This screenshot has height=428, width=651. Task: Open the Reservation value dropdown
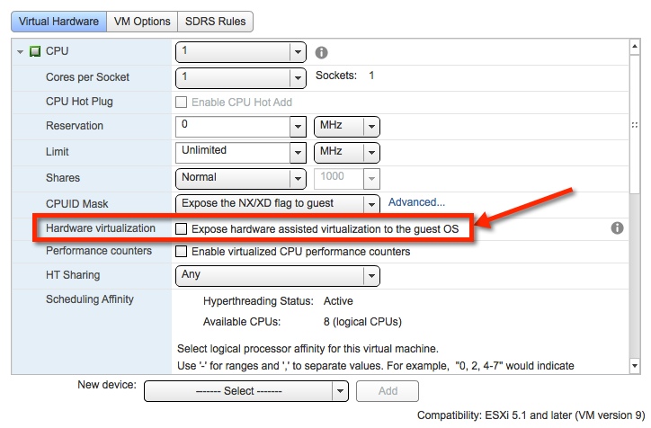pos(298,127)
